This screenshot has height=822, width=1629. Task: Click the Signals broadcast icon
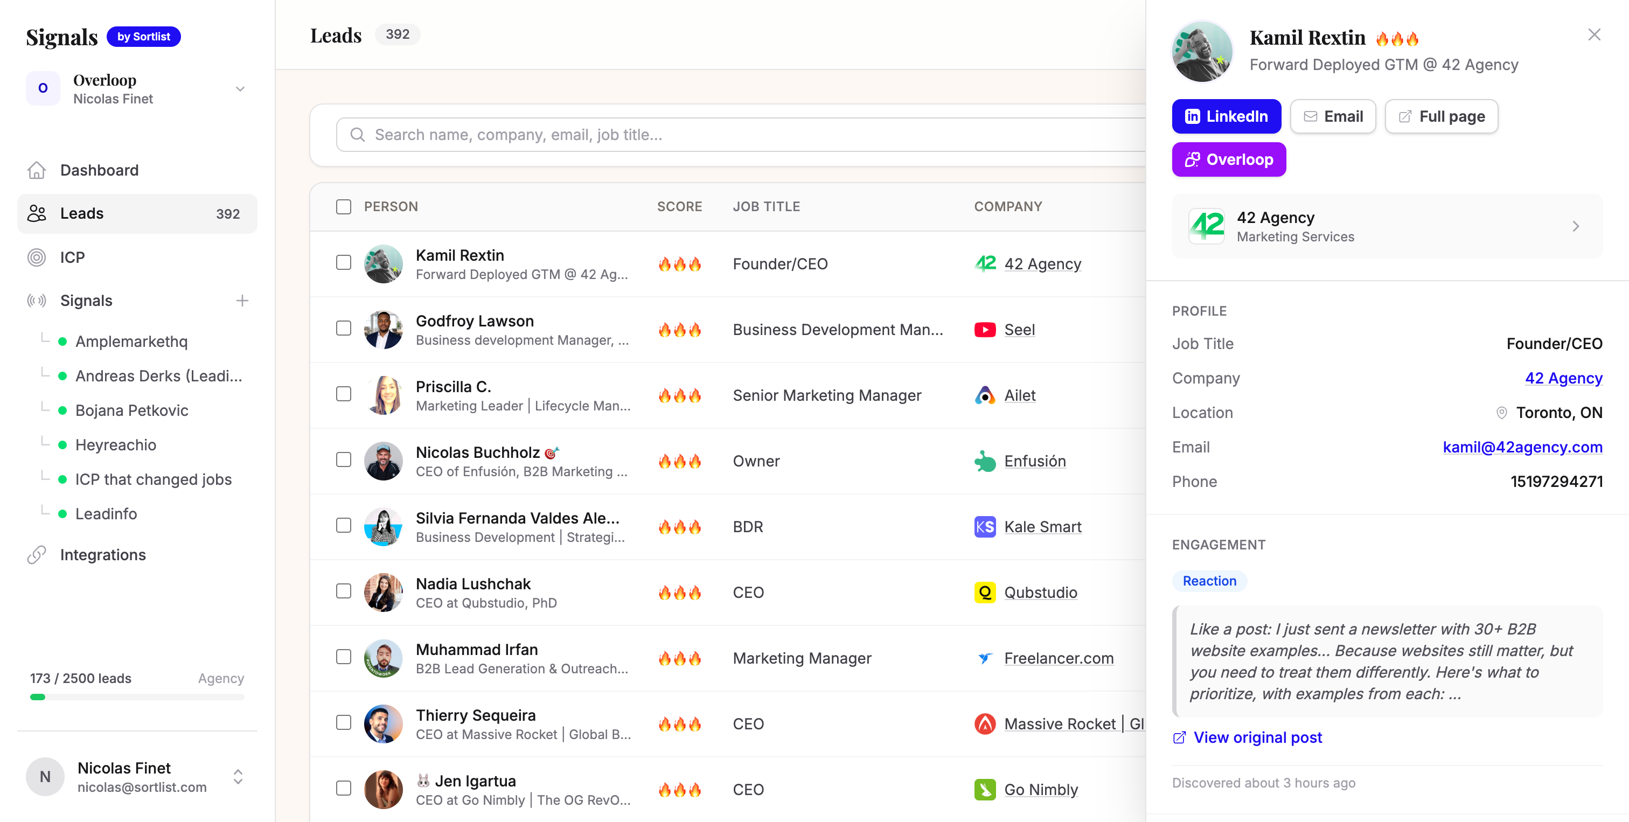[37, 301]
